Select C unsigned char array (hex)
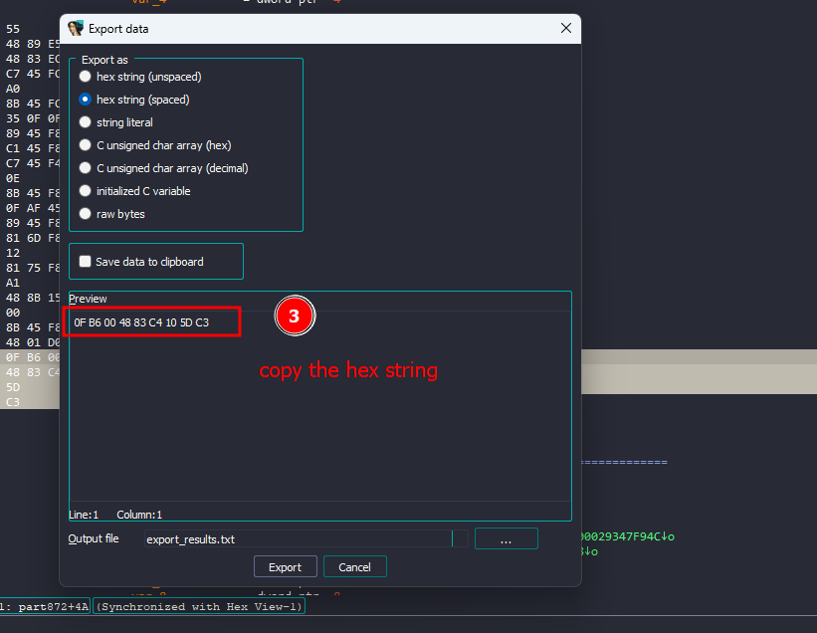This screenshot has height=633, width=817. point(86,145)
